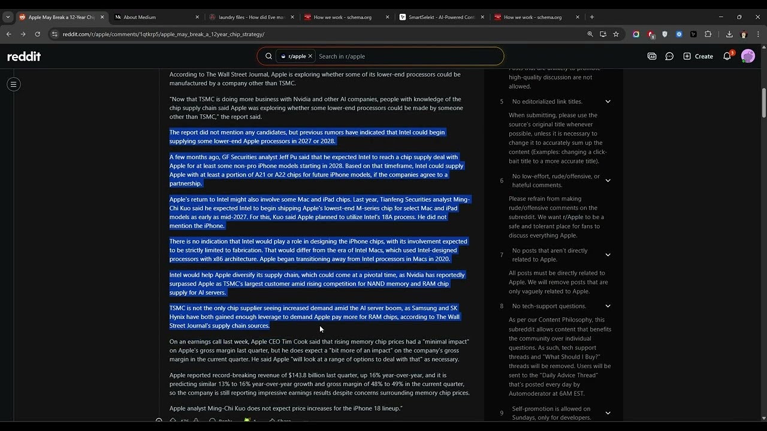Open the tab search dropdown arrow

click(x=8, y=17)
